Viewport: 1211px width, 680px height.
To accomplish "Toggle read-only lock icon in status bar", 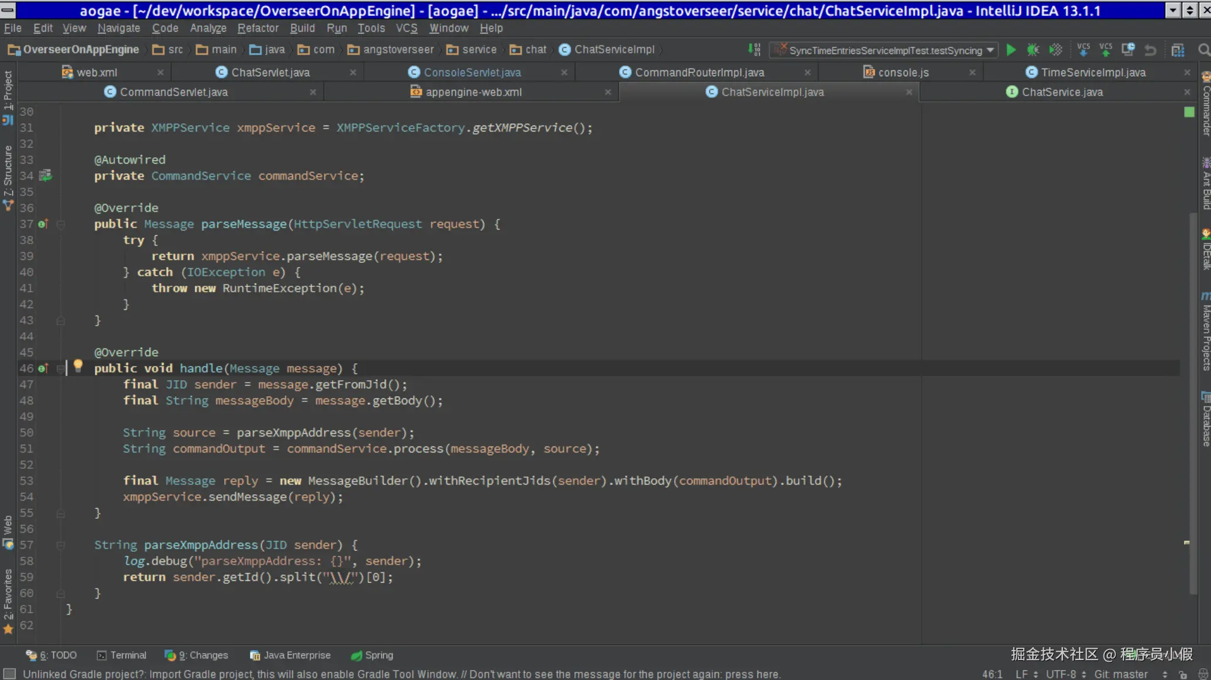I will pyautogui.click(x=1183, y=674).
